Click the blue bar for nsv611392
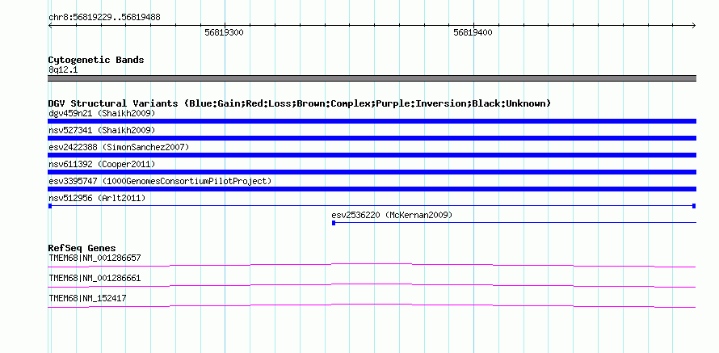This screenshot has width=719, height=353. [x=372, y=172]
